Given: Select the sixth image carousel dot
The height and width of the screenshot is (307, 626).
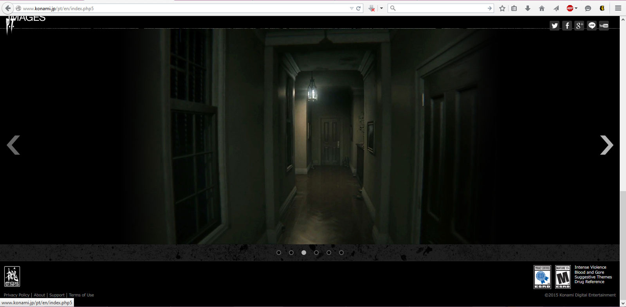Looking at the screenshot, I should point(341,253).
